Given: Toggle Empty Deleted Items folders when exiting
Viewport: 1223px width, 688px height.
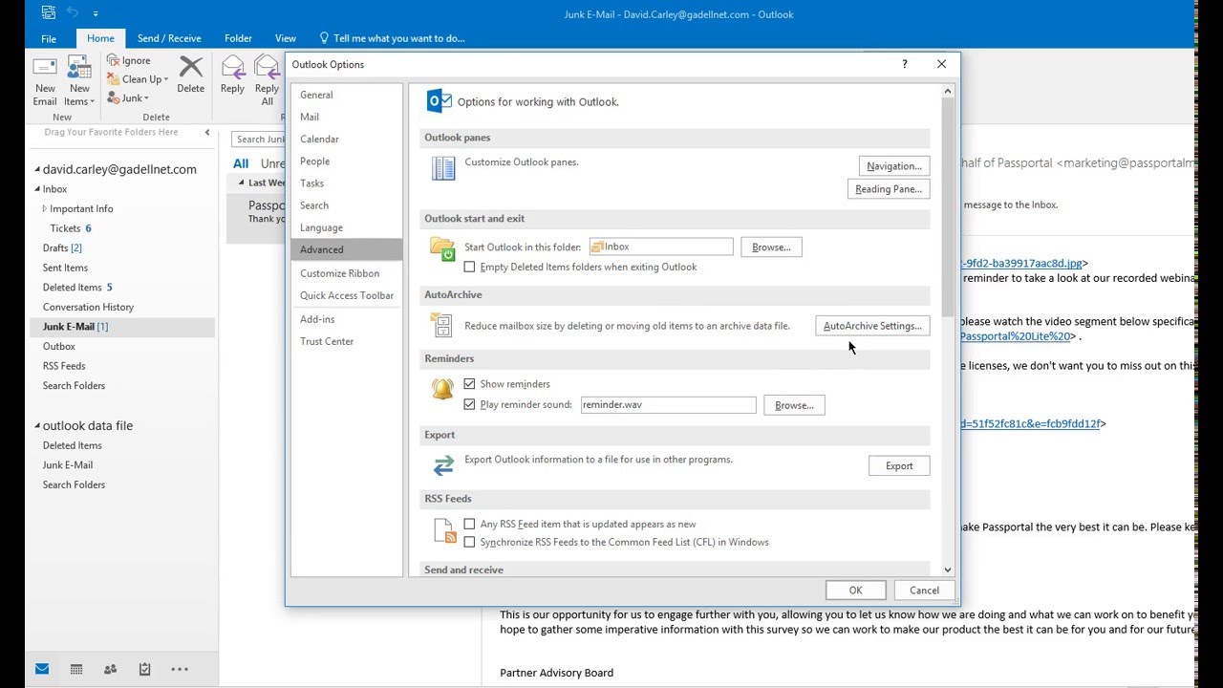Looking at the screenshot, I should click(x=469, y=267).
